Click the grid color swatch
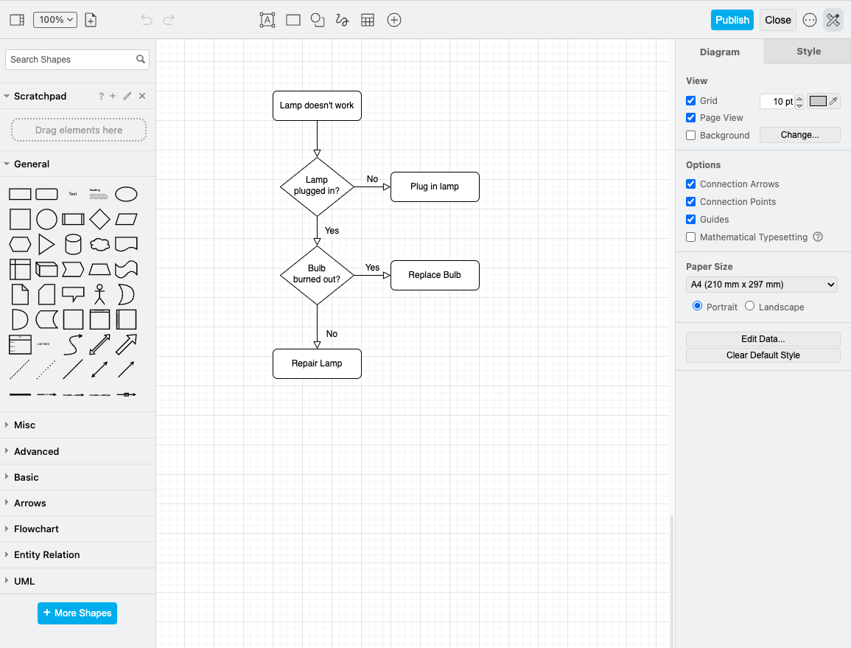The image size is (851, 648). click(819, 101)
